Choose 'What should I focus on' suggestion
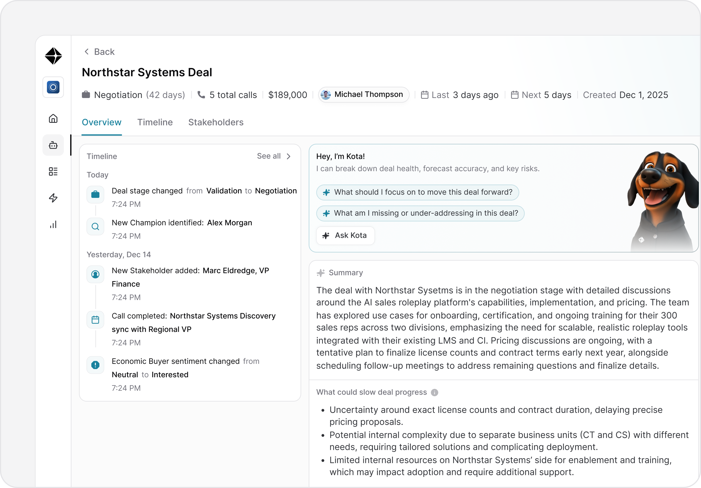 point(417,192)
